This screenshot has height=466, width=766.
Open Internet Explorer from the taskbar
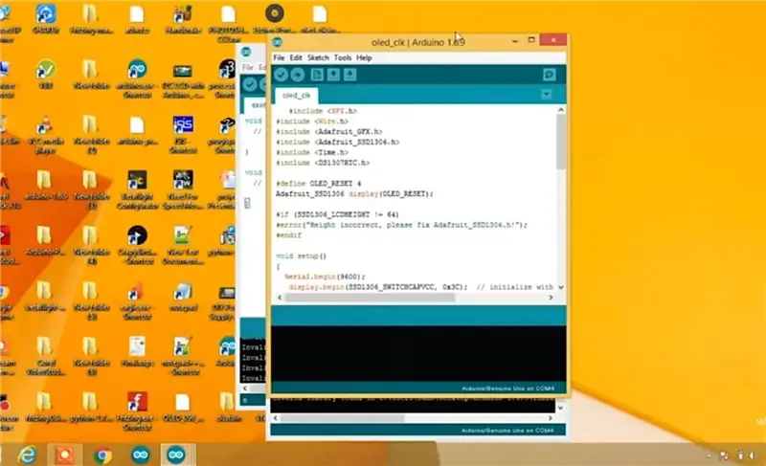pos(27,455)
